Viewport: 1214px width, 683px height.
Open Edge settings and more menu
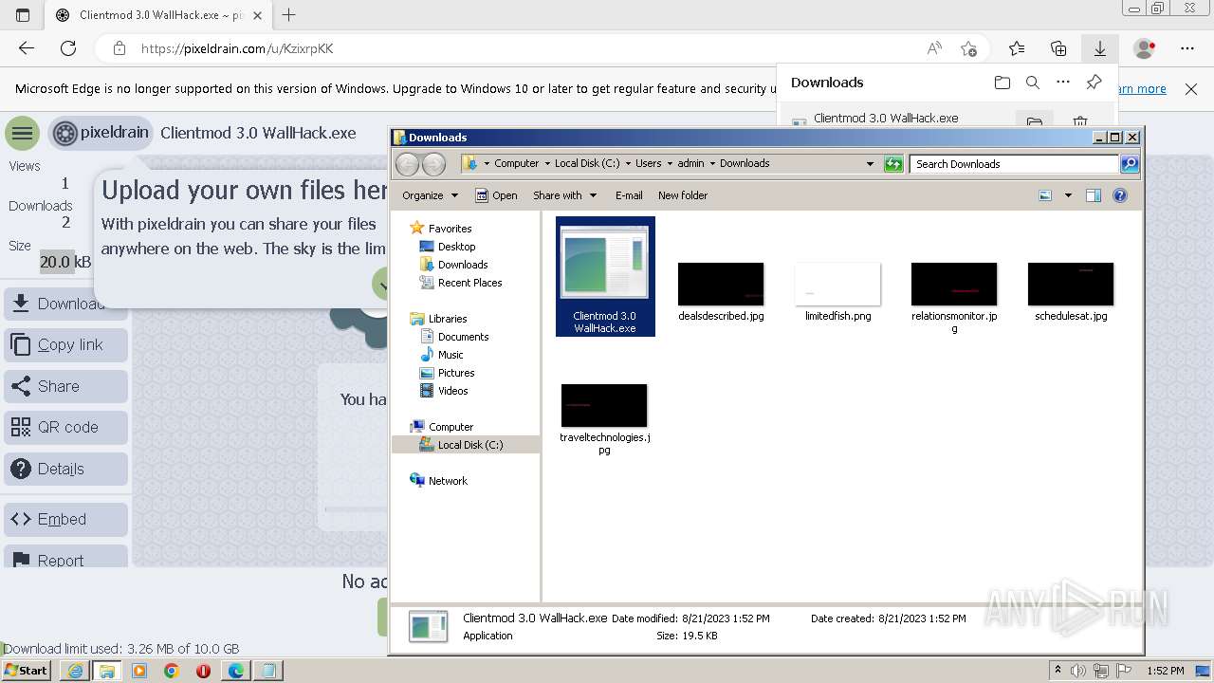click(1187, 48)
